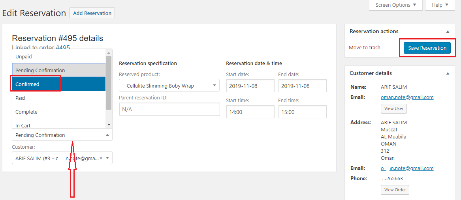Image resolution: width=461 pixels, height=200 pixels.
Task: Focus the Start time input field
Action: [250, 112]
